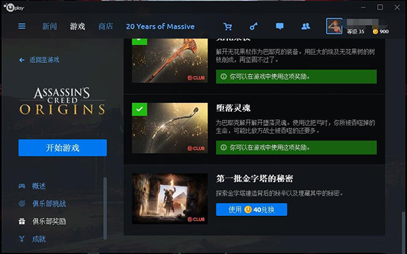407x254 pixels.
Task: Click the green checkmark on 堕落灵魂 reward
Action: [139, 109]
